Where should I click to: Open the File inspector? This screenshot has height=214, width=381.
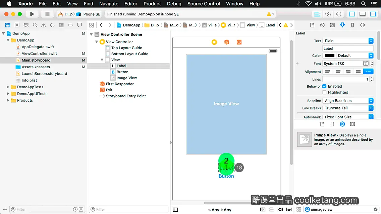[x=312, y=25]
